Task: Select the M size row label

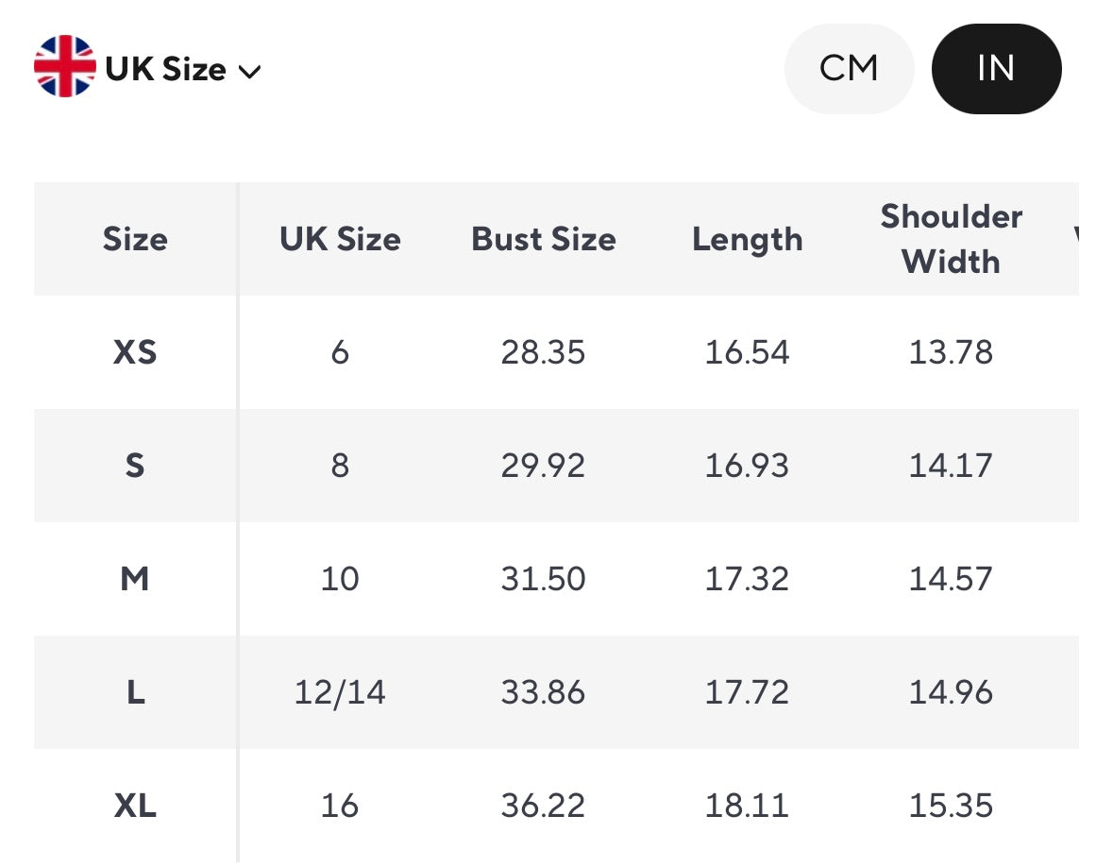Action: pyautogui.click(x=135, y=579)
